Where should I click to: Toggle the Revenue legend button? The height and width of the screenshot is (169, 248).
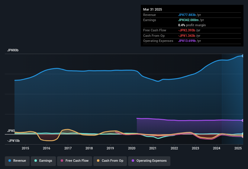pos(17,161)
